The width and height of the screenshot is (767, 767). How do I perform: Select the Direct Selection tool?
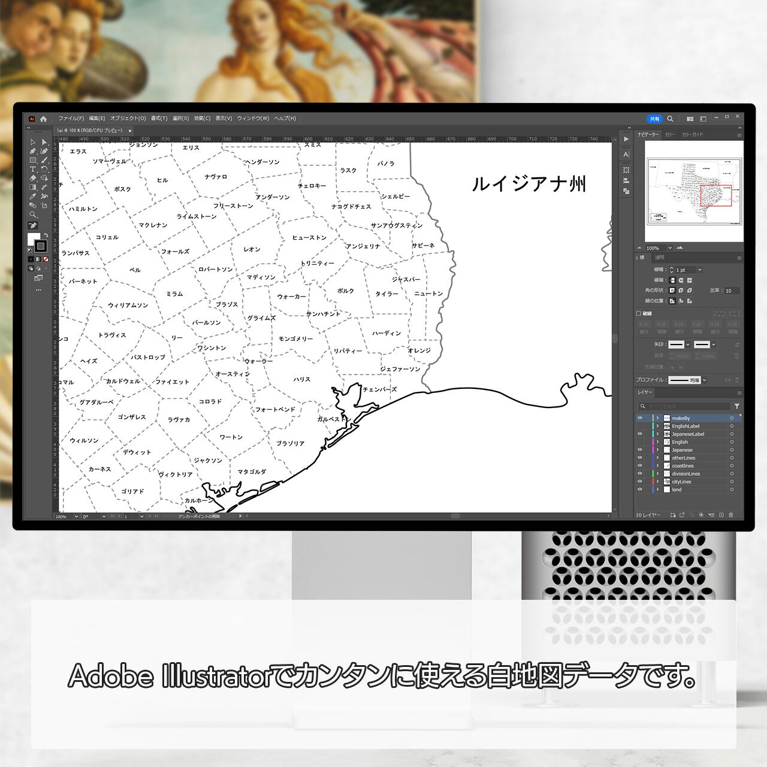point(44,143)
